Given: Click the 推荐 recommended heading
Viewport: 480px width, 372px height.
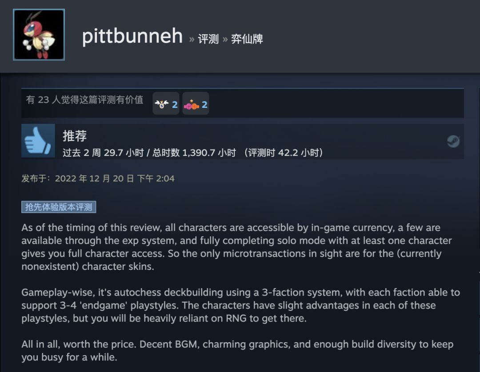Looking at the screenshot, I should pos(75,136).
